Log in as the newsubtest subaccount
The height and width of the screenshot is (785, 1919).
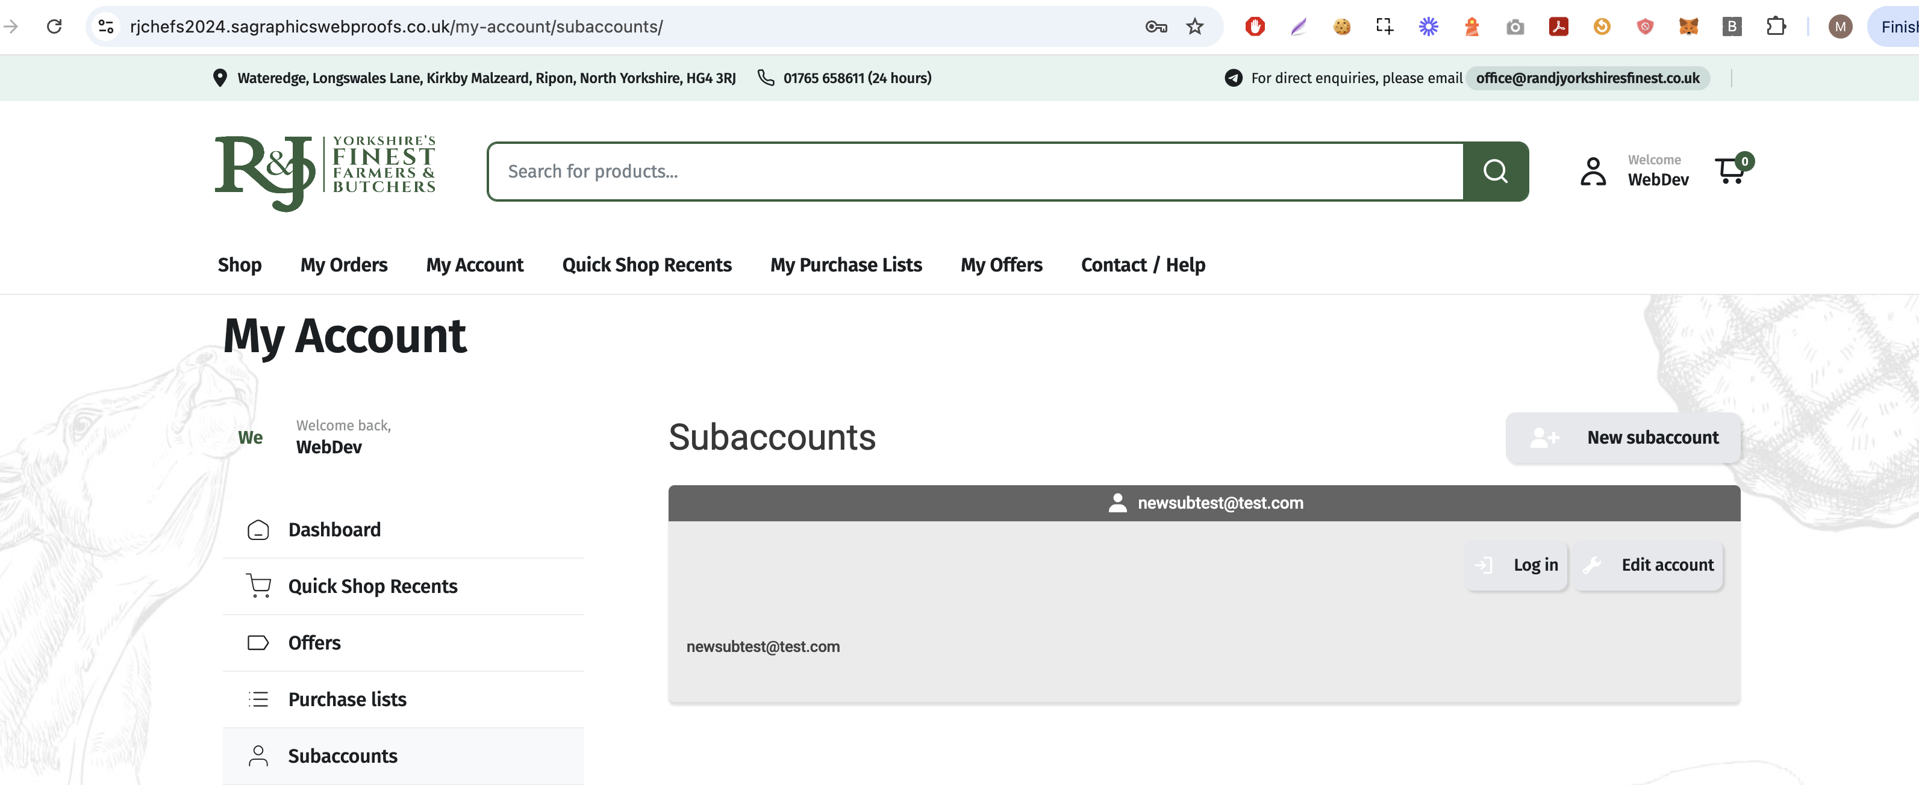(1516, 565)
